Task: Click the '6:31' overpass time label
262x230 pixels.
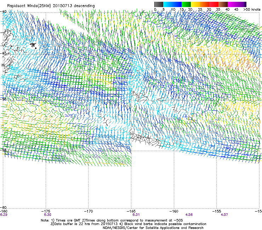Action: (136, 215)
